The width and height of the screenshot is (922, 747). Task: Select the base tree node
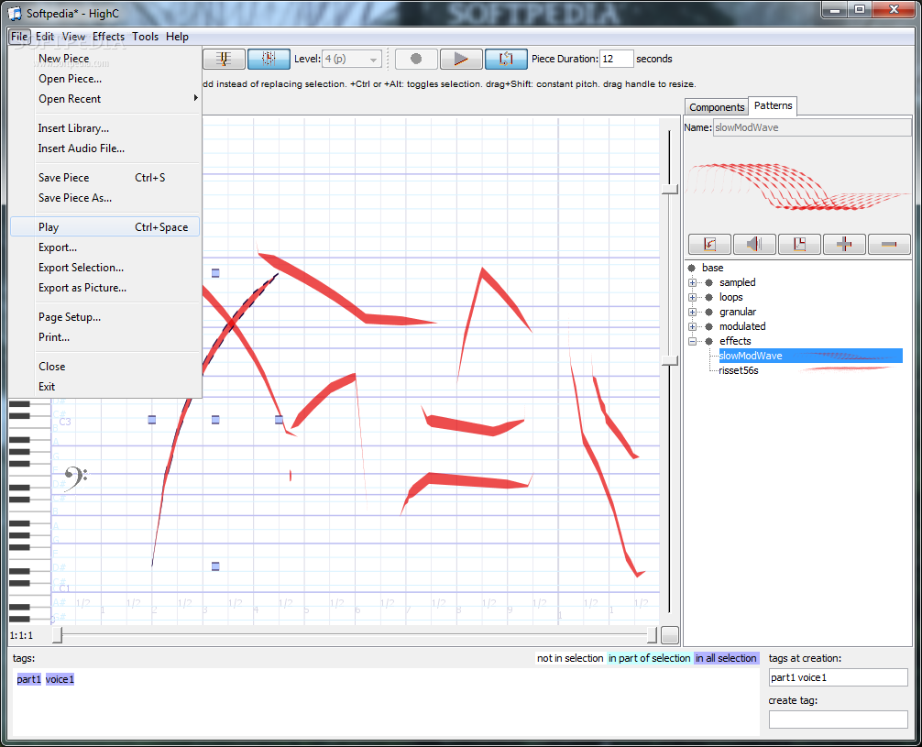[x=712, y=268]
